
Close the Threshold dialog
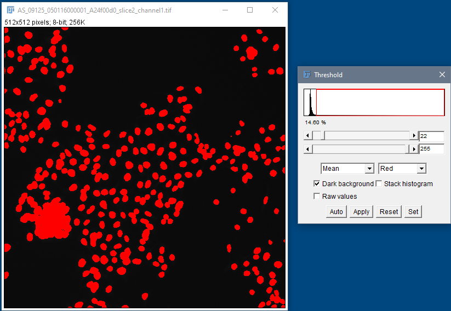442,75
